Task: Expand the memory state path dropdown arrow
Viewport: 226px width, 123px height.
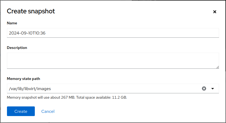Action: (x=213, y=89)
